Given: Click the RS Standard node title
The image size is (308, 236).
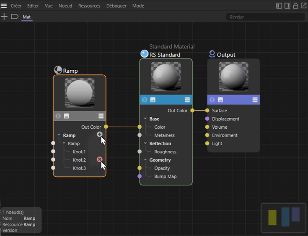Looking at the screenshot, I should (165, 55).
